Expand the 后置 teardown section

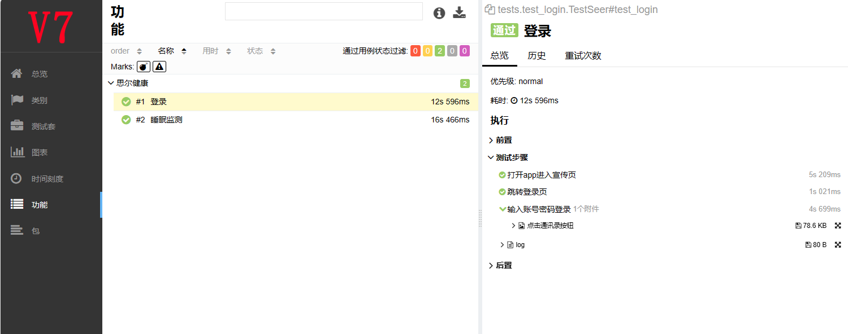pyautogui.click(x=500, y=265)
